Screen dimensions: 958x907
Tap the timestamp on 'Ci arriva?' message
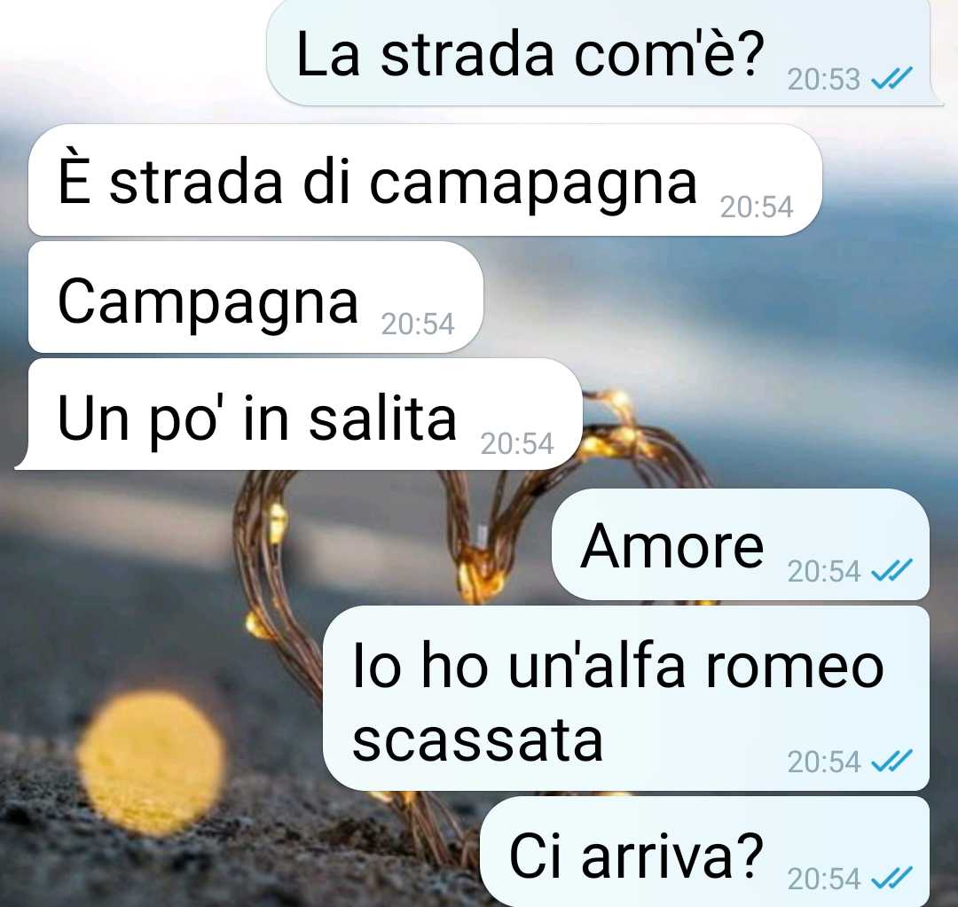(823, 880)
